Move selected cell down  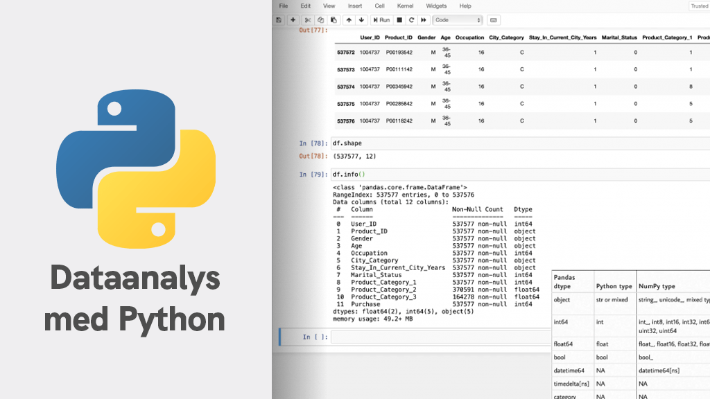(361, 20)
